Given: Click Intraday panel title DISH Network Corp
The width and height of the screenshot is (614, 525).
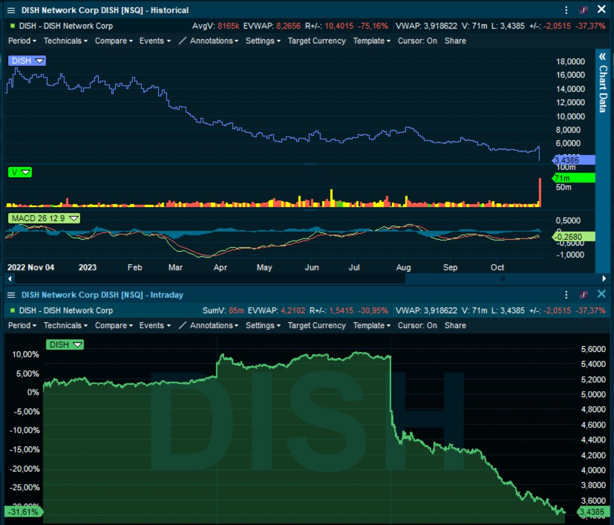Looking at the screenshot, I should point(102,295).
